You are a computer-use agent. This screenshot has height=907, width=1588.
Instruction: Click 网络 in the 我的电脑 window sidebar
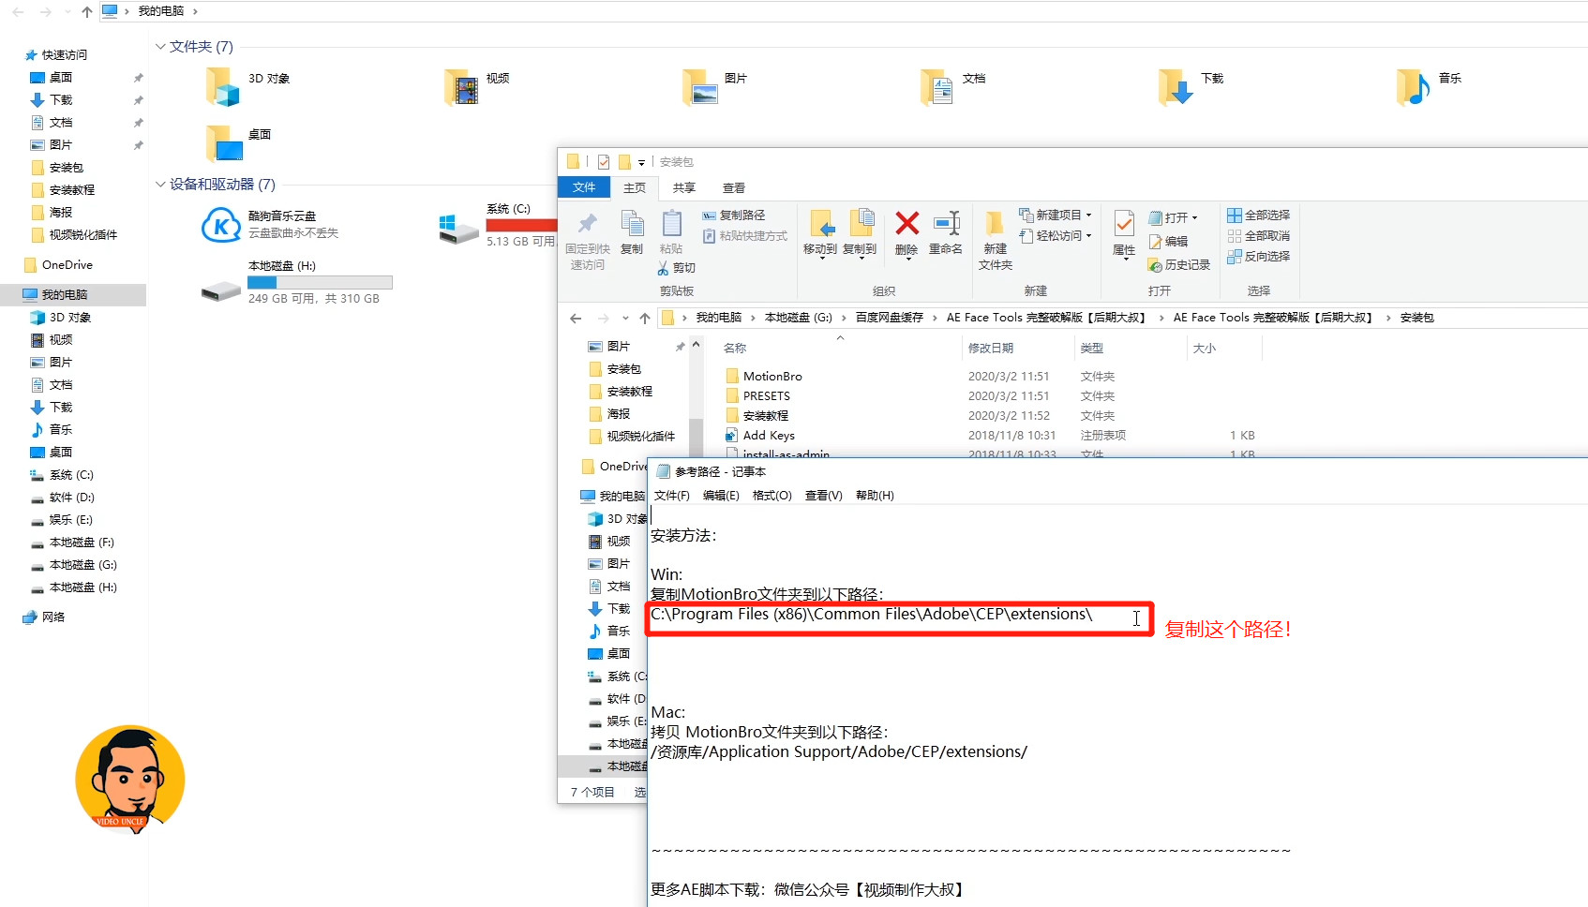click(53, 617)
